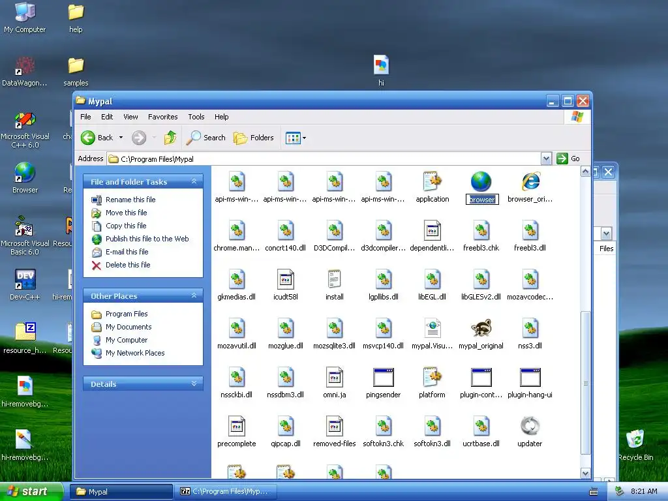
Task: Select the mypal.Visu... manifest file
Action: pyautogui.click(x=433, y=329)
